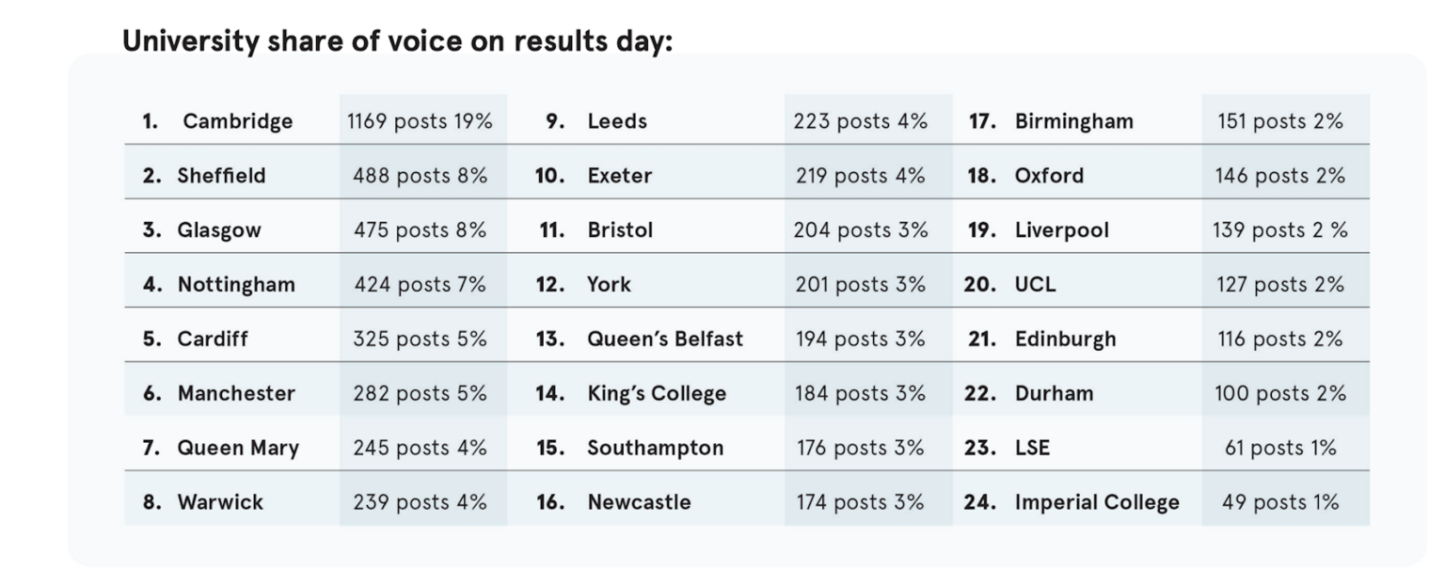Select the Sheffield row label
Screen dimensions: 1445x585
pyautogui.click(x=221, y=176)
